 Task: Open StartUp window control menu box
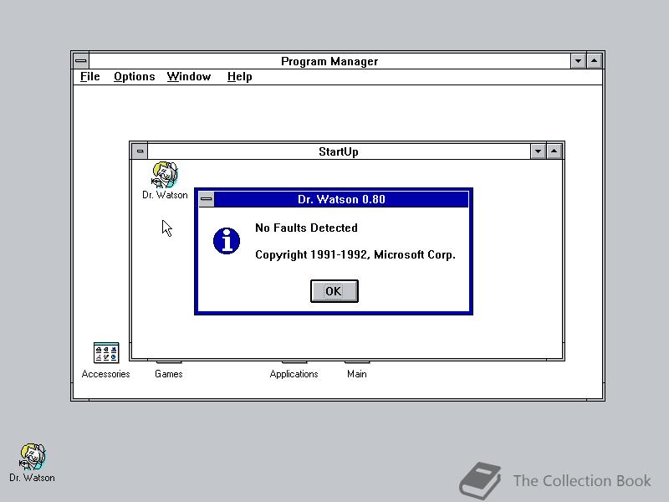tap(140, 151)
